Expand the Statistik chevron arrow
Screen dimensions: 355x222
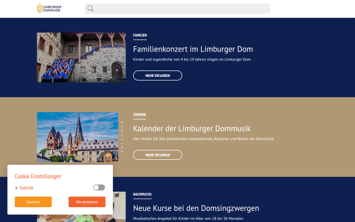16,188
